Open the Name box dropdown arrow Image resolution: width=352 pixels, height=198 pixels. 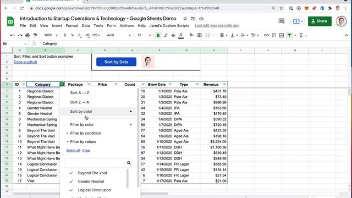pyautogui.click(x=25, y=44)
